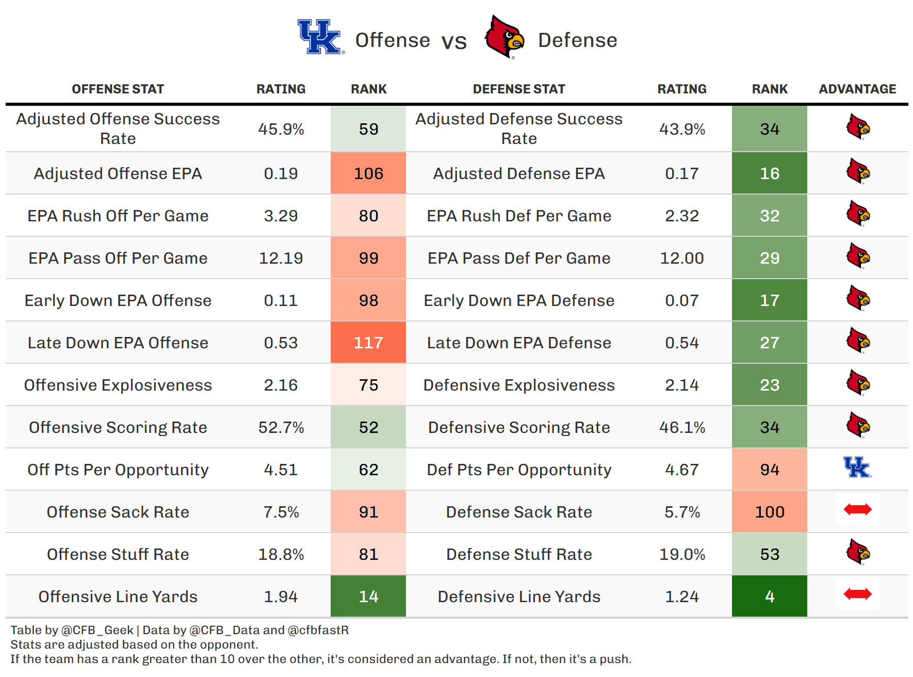Click the red push arrow in Sack Rate row

point(857,510)
